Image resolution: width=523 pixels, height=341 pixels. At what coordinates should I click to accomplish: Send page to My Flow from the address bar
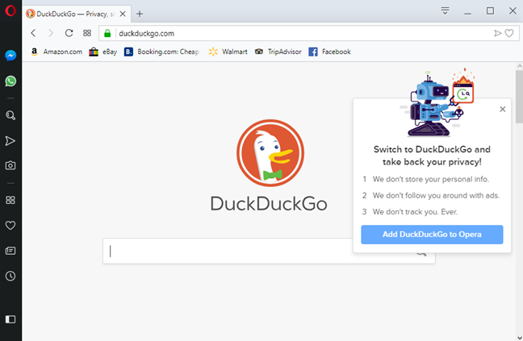click(x=498, y=33)
